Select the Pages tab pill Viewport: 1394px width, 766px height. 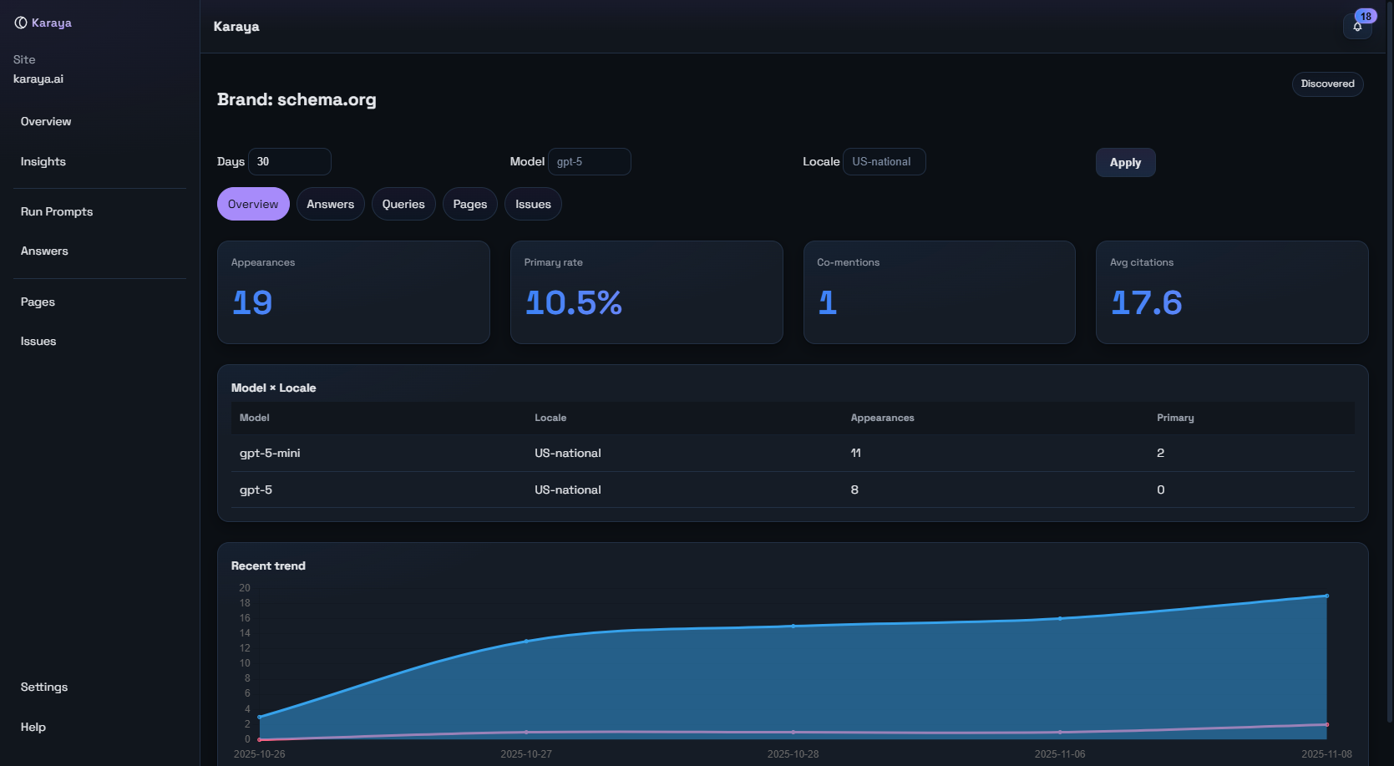click(469, 204)
